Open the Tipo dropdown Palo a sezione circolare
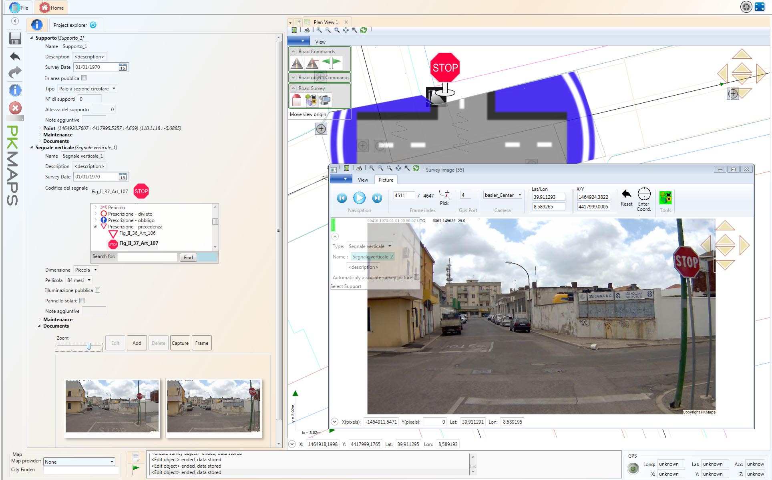 (x=87, y=89)
